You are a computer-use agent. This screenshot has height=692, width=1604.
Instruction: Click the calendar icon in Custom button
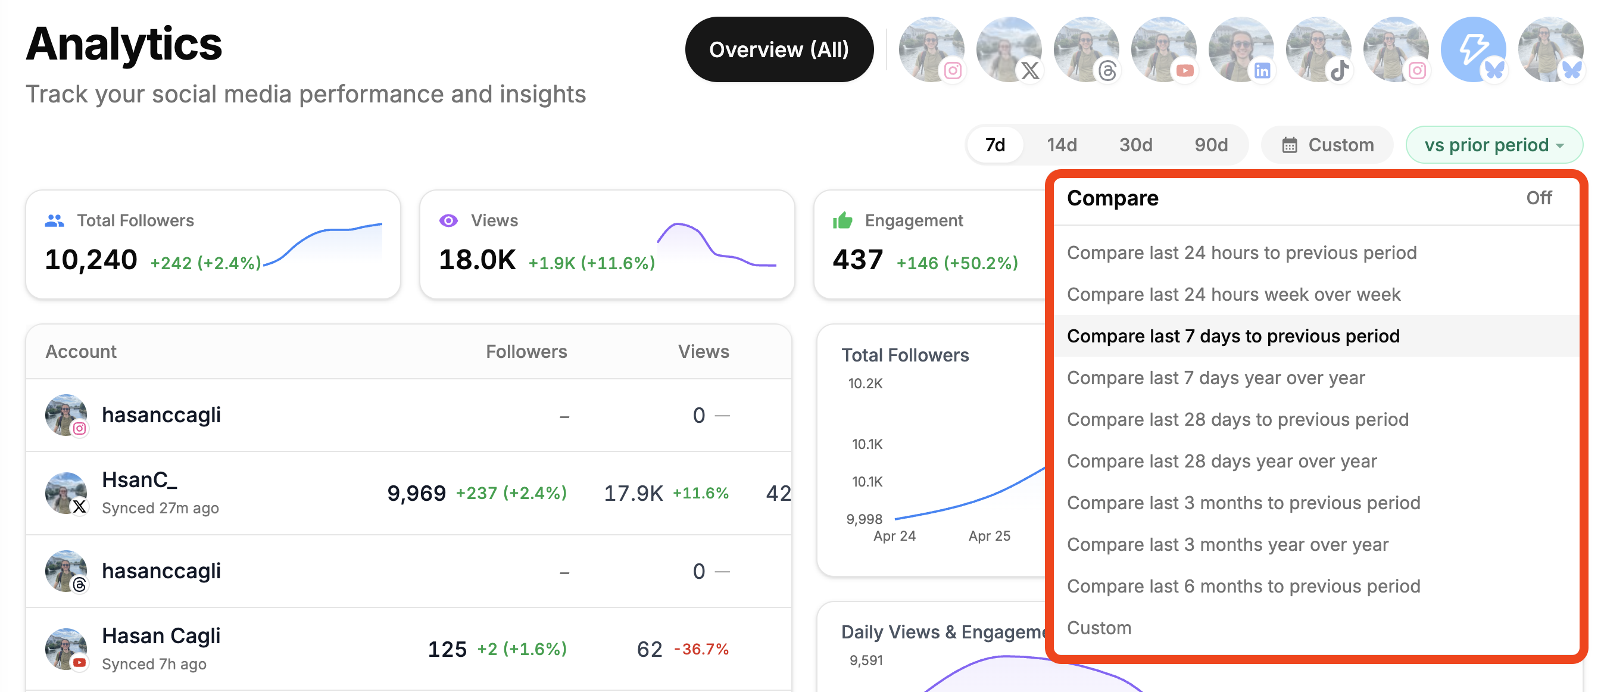[x=1289, y=145]
